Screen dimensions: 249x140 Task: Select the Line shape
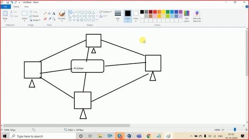pos(70,12)
